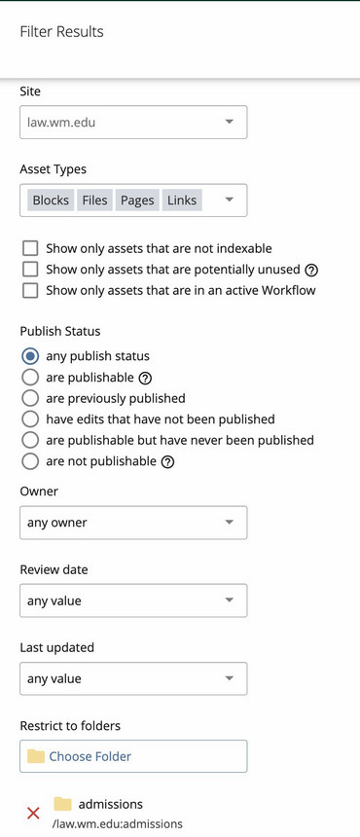The image size is (360, 837).
Task: Click the Restrict to folders label
Action: coord(70,726)
